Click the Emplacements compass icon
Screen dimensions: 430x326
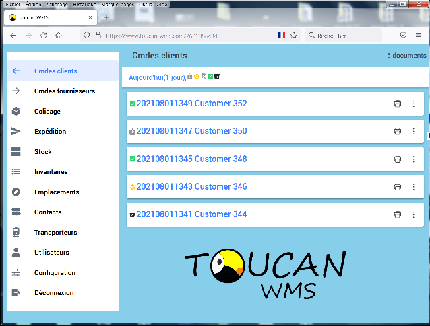click(16, 192)
